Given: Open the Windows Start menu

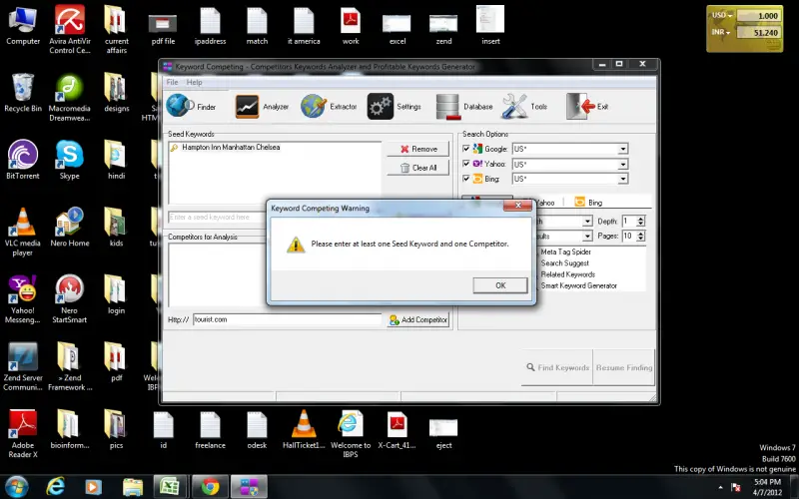Looking at the screenshot, I should (16, 487).
